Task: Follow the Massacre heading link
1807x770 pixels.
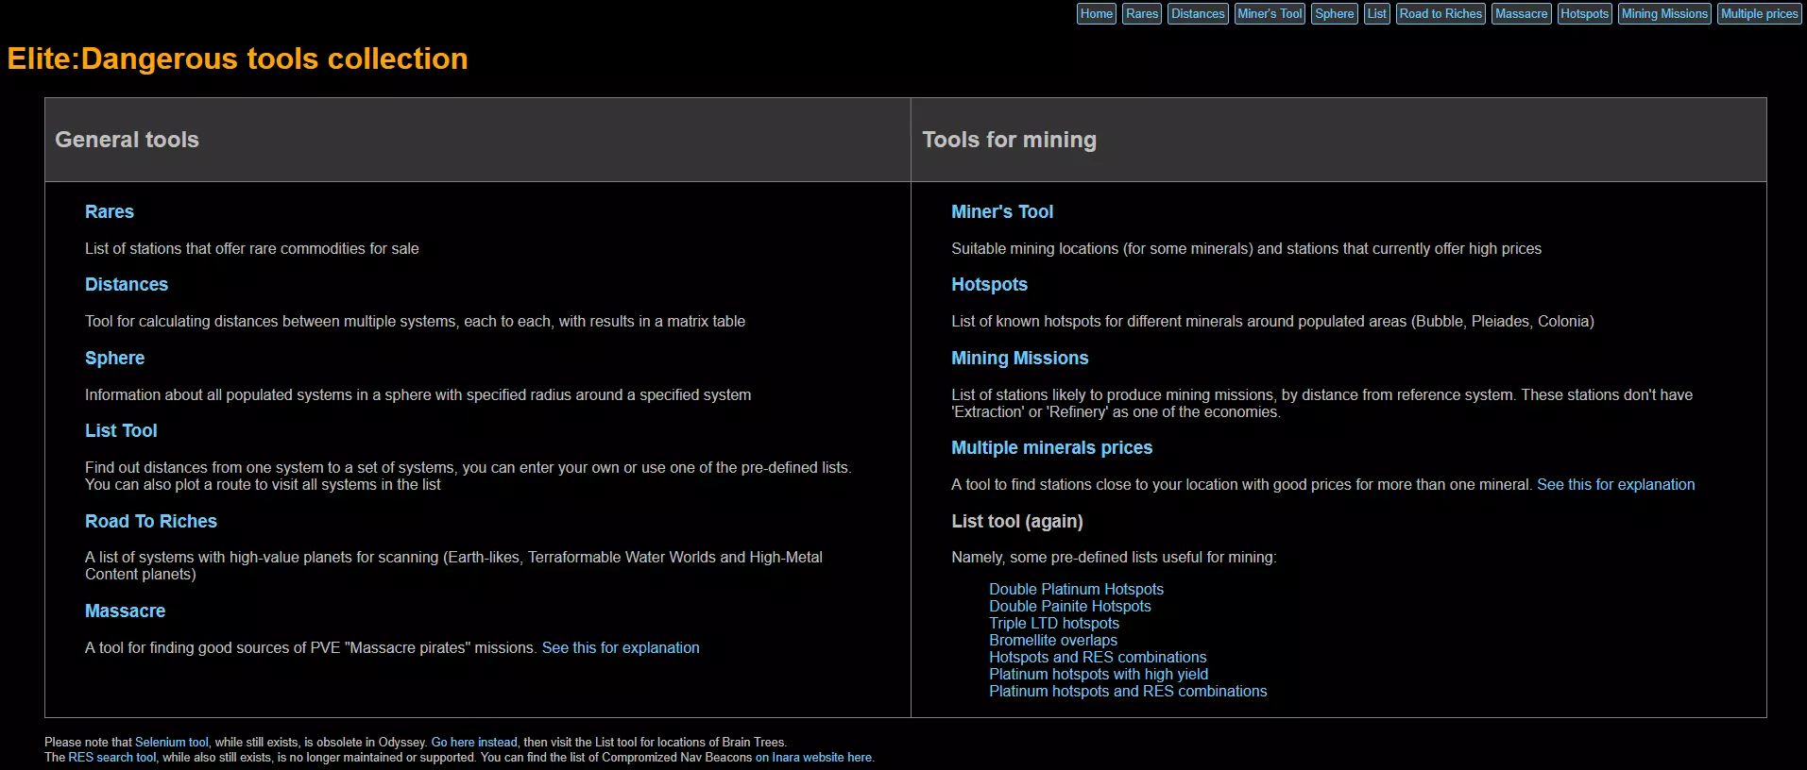Action: coord(125,611)
